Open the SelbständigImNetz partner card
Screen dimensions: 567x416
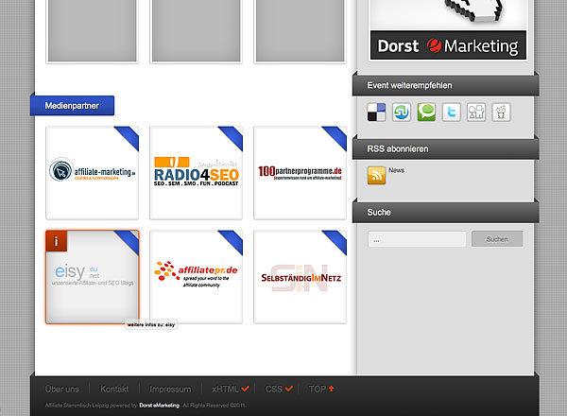point(301,277)
